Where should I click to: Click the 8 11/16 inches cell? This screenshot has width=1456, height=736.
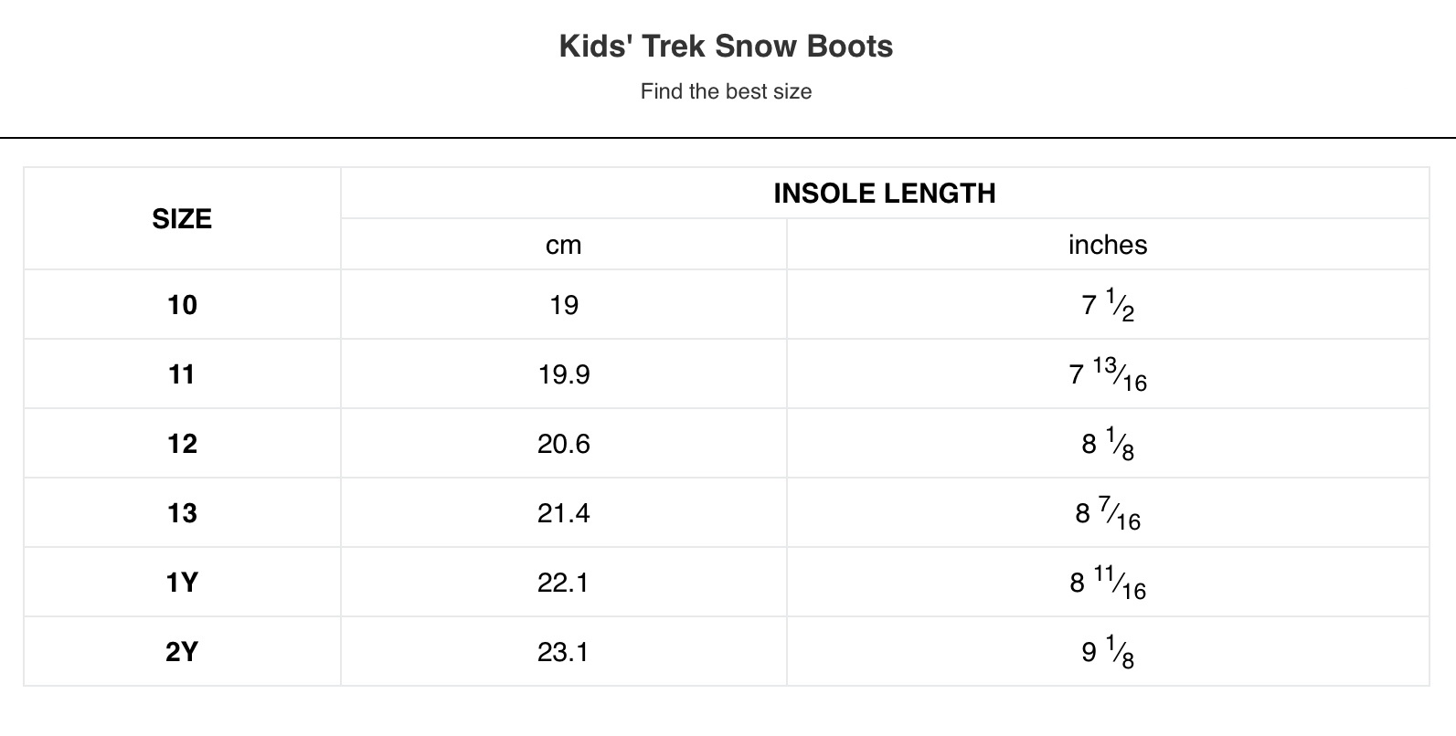pos(1108,583)
